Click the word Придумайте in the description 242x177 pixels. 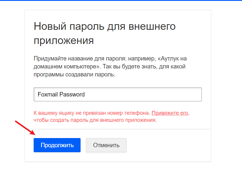50,59
